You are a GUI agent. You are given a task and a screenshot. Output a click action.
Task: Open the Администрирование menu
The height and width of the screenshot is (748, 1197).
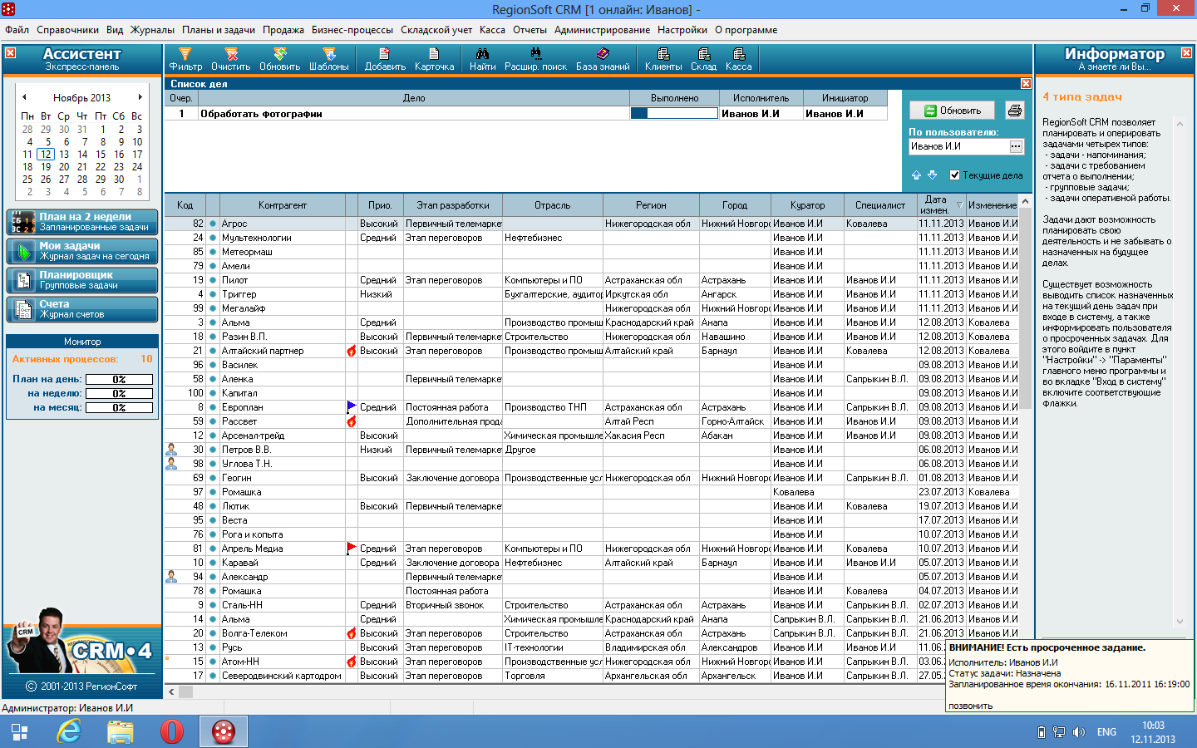[602, 30]
